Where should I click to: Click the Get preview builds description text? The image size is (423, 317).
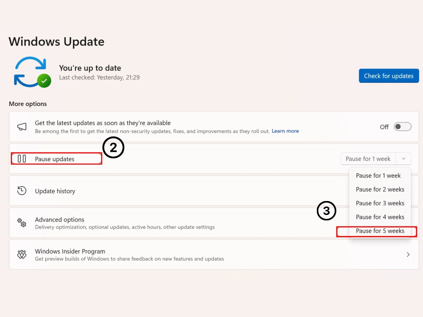129,259
